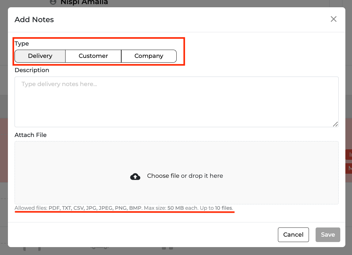Click the Attach File label
Screen dimensions: 352x255
coord(31,135)
